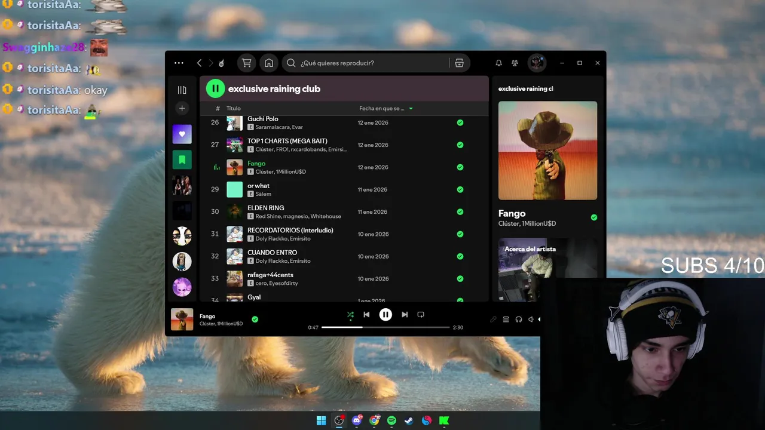This screenshot has width=765, height=430.
Task: Go back with the left arrow
Action: click(x=200, y=63)
